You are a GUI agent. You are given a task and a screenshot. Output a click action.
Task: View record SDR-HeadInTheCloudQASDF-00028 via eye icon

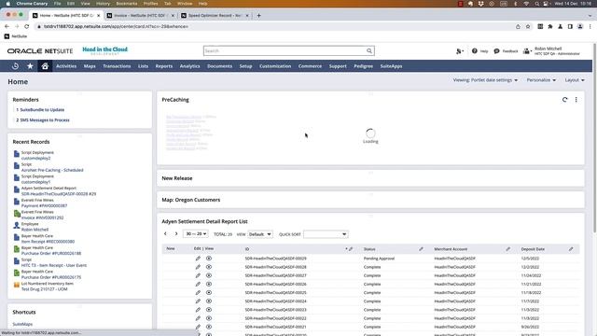(x=209, y=267)
